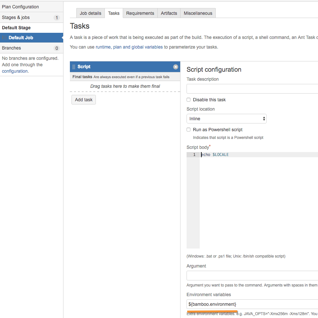Switch to the Miscellaneous tab
318x318 pixels.
(x=198, y=13)
